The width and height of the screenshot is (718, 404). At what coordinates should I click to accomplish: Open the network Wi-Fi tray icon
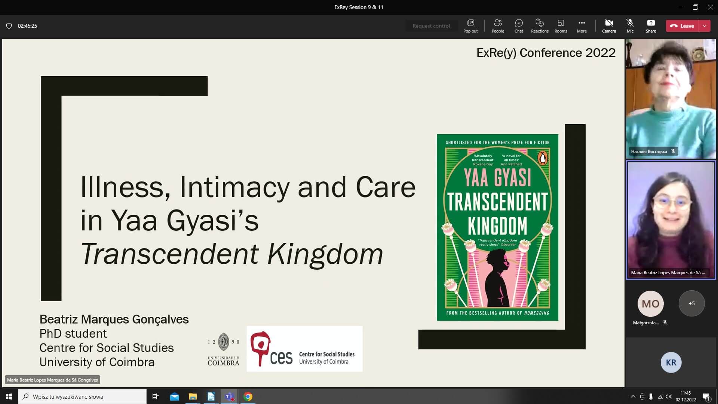point(660,397)
